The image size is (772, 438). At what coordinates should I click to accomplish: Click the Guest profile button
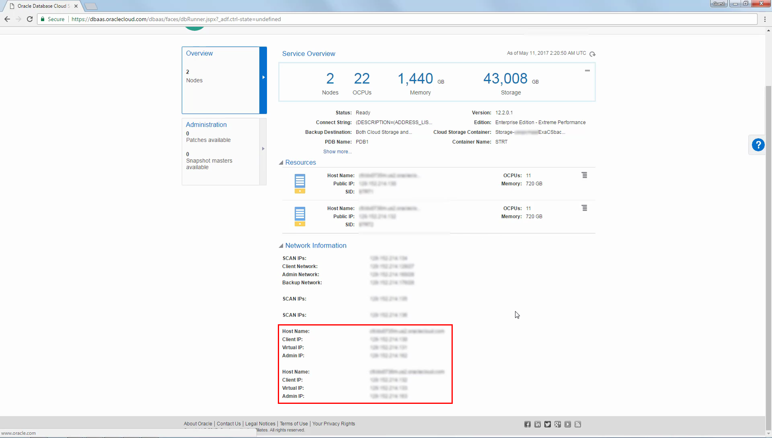719,4
